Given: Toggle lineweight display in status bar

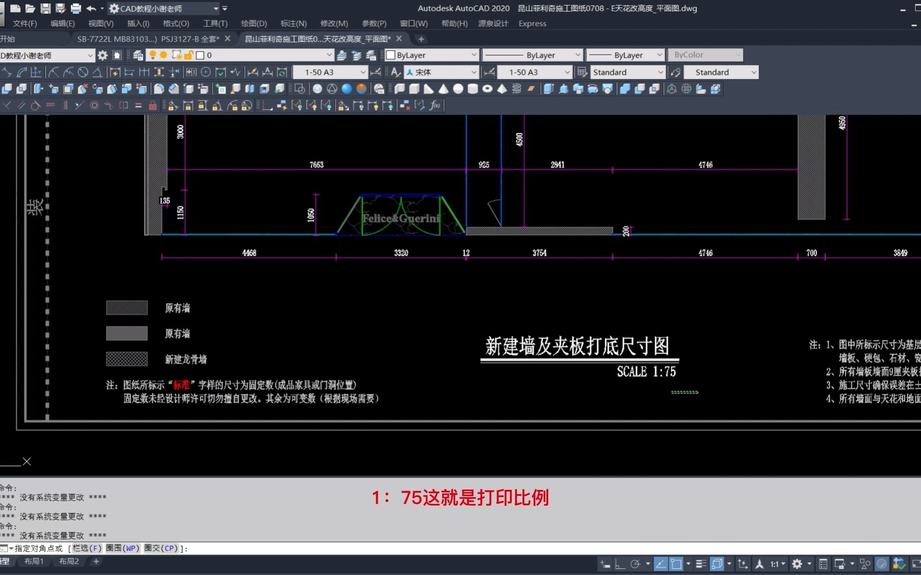Looking at the screenshot, I should (x=701, y=564).
